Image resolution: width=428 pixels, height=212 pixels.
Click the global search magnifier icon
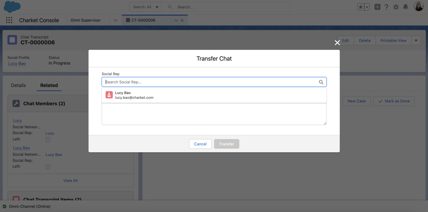click(170, 7)
